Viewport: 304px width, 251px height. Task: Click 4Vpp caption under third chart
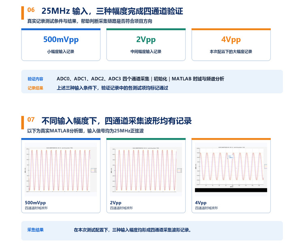click(x=201, y=203)
